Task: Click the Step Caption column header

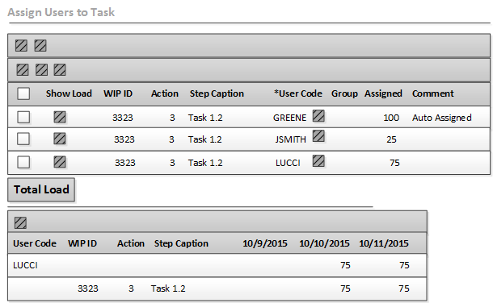Action: pyautogui.click(x=217, y=93)
